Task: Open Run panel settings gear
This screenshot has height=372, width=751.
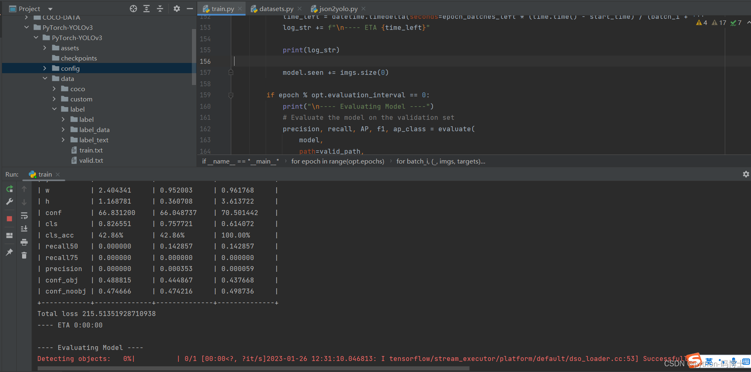Action: tap(746, 174)
